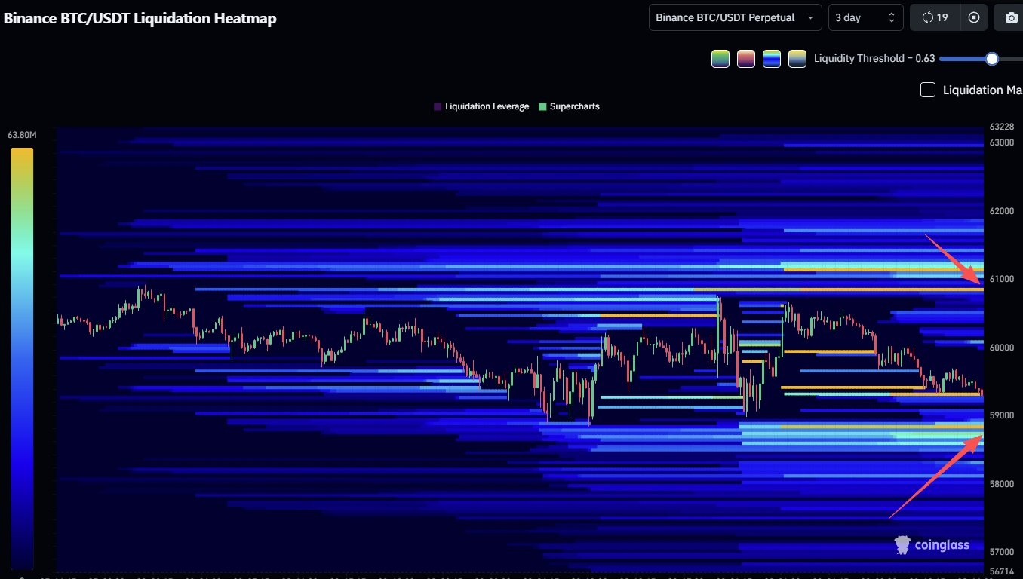Take a chart snapshot with the camera icon

(1011, 17)
